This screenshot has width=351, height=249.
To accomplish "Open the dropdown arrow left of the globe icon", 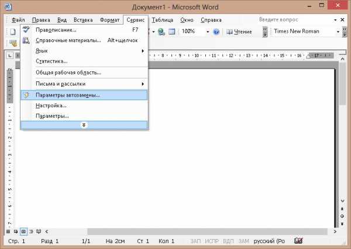I will coord(153,32).
